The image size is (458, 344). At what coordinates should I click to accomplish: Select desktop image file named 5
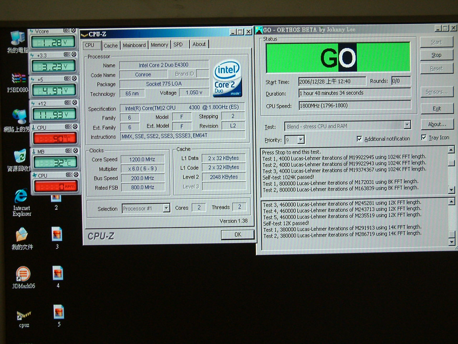click(59, 316)
